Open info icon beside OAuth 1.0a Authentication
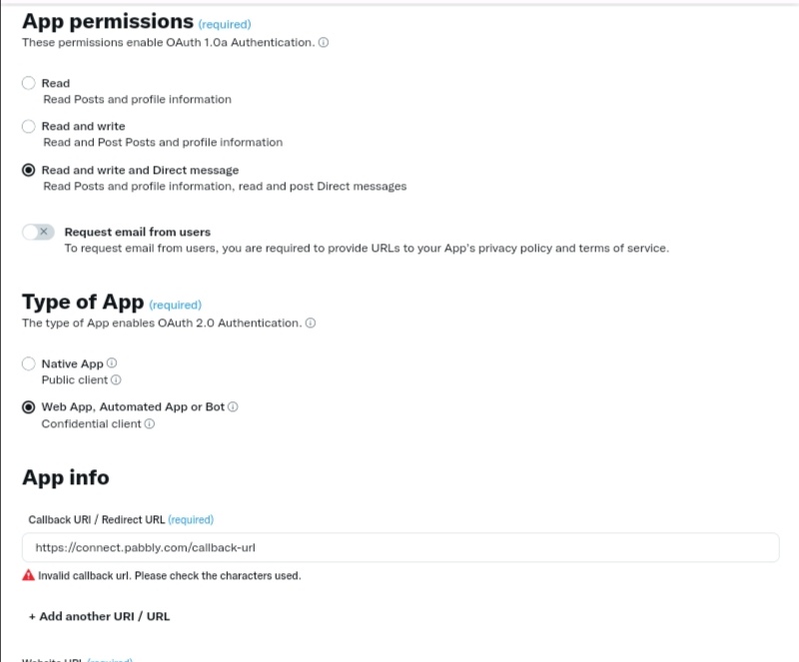This screenshot has width=799, height=662. 324,42
